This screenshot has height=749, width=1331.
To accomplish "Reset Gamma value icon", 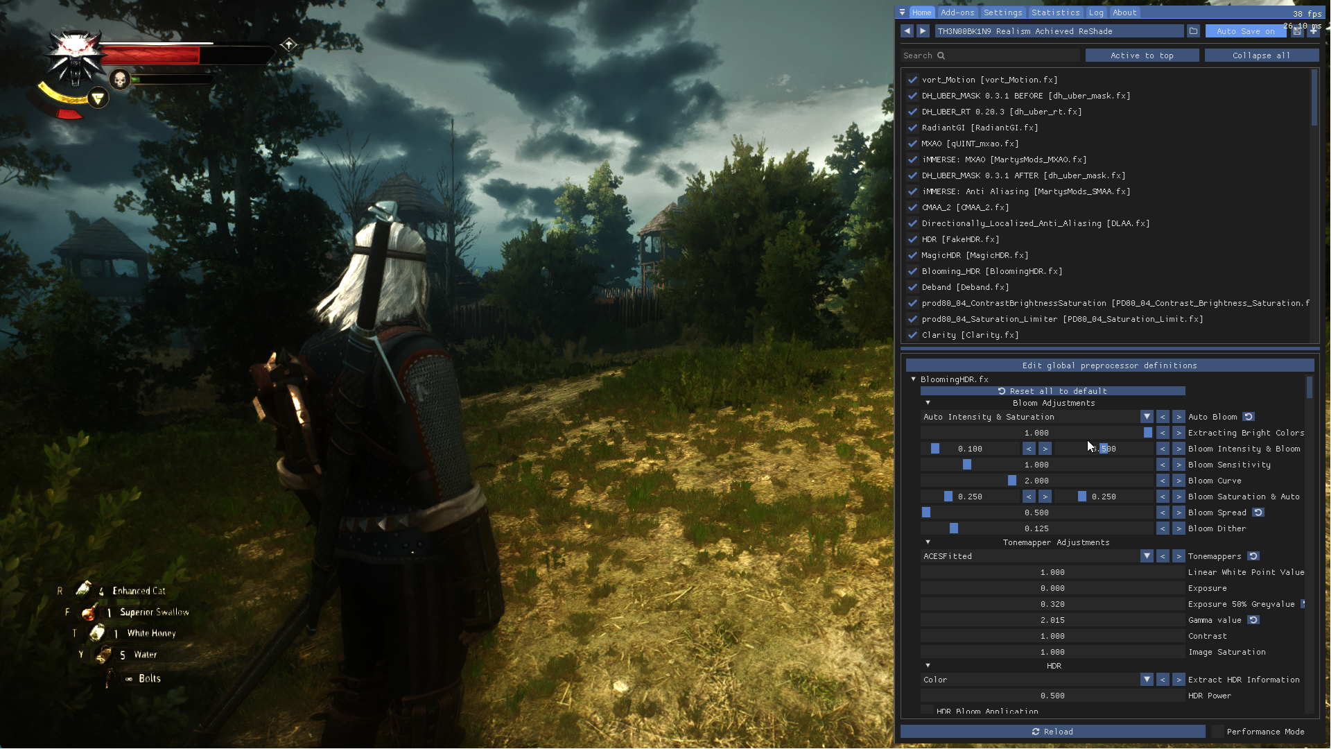I will point(1253,620).
